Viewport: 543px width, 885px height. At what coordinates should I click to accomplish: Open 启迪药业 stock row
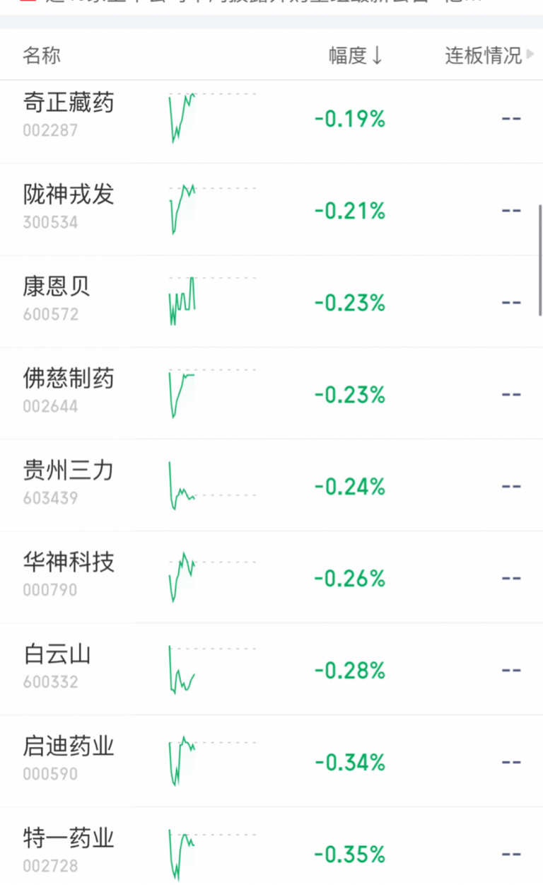click(271, 761)
